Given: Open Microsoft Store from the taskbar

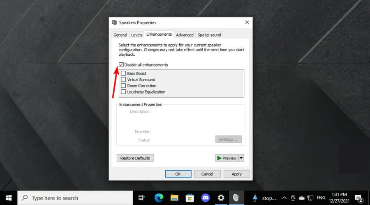Looking at the screenshot, I should [x=190, y=198].
